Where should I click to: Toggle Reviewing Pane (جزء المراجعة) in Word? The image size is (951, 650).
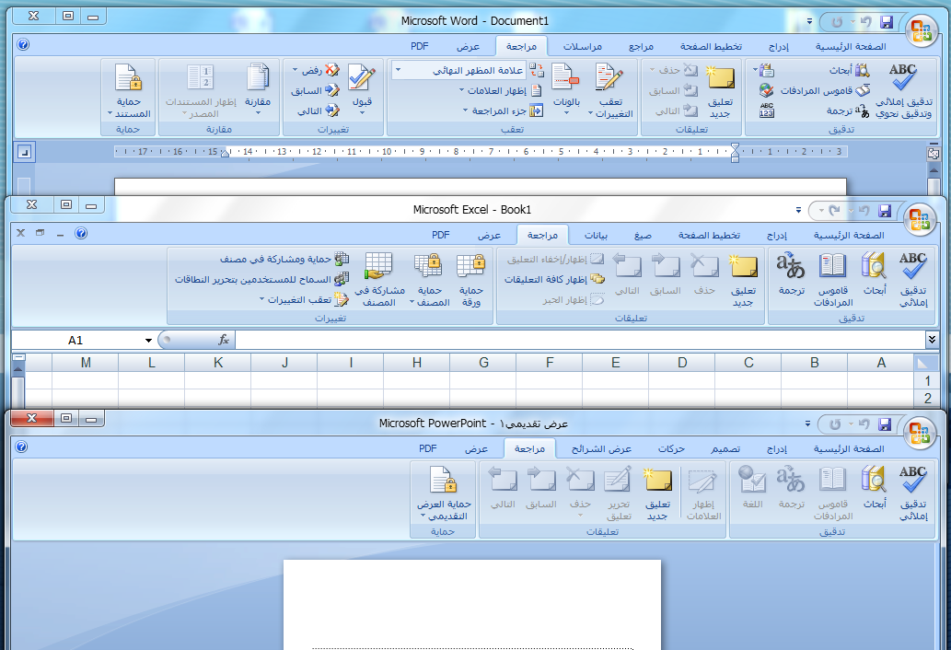[x=504, y=110]
